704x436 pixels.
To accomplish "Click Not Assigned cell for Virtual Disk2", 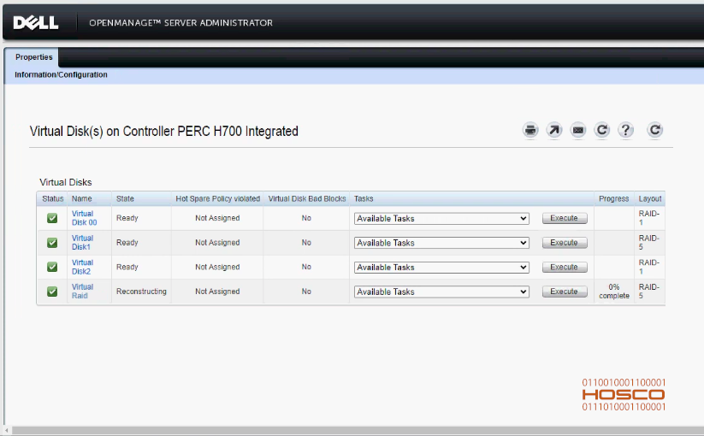I will 217,267.
